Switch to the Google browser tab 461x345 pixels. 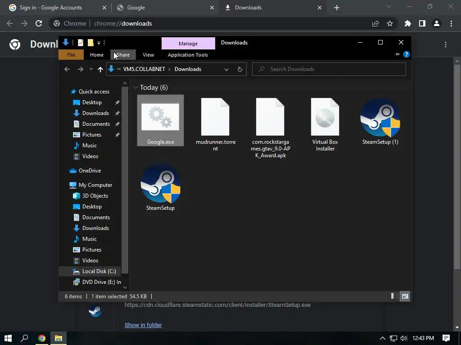click(166, 8)
